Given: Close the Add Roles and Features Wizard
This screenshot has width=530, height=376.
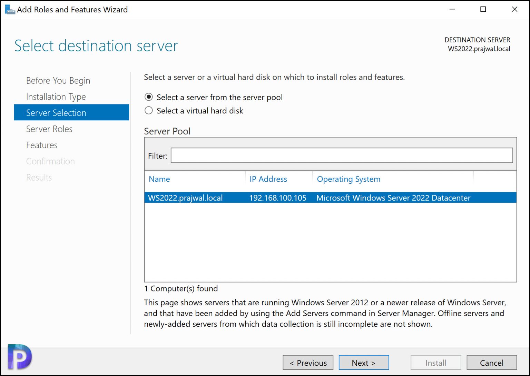Looking at the screenshot, I should tap(514, 9).
